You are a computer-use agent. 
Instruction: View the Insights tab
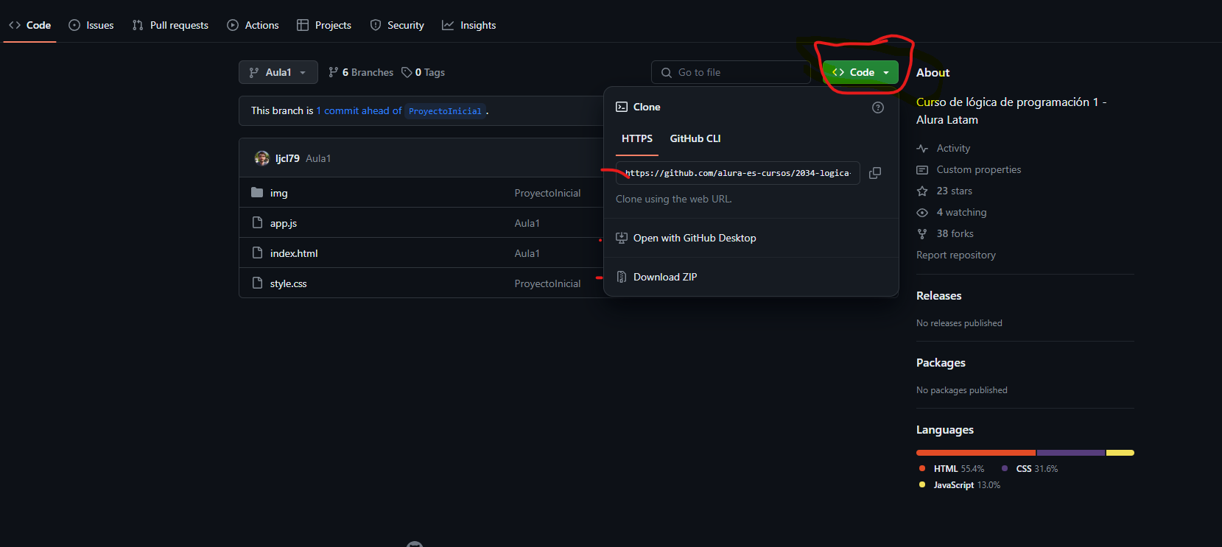pyautogui.click(x=469, y=25)
